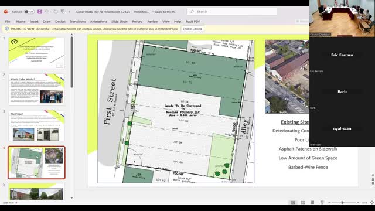
Task: Click the Protected View warning message link
Action: (107, 29)
